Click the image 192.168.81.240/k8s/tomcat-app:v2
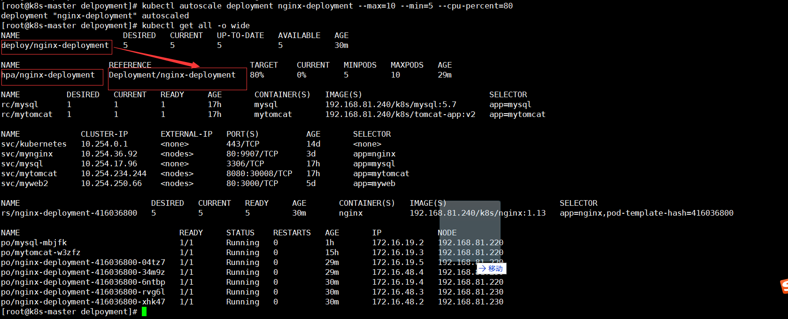The height and width of the screenshot is (319, 788). coord(400,114)
